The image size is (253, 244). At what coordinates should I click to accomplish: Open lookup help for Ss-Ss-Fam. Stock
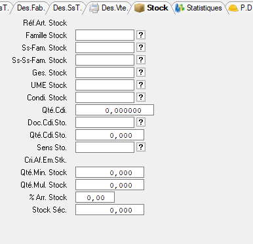click(x=141, y=60)
